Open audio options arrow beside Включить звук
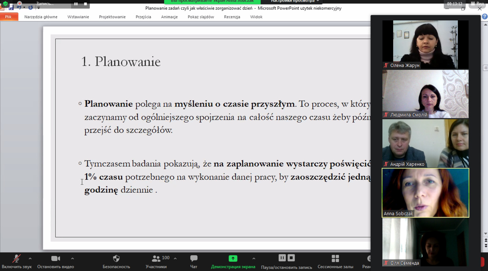The width and height of the screenshot is (488, 271). coord(30,258)
